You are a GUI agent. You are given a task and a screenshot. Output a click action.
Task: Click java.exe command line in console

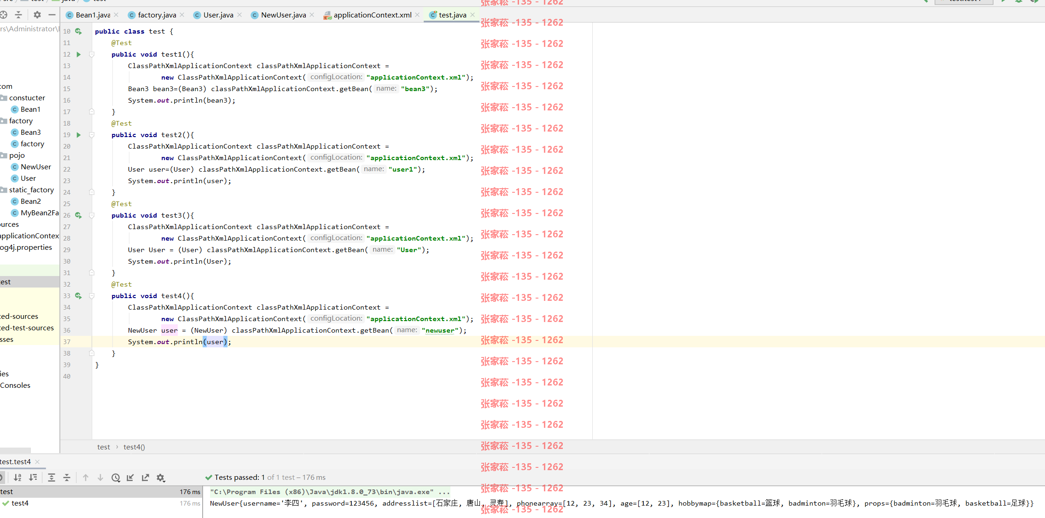point(330,492)
